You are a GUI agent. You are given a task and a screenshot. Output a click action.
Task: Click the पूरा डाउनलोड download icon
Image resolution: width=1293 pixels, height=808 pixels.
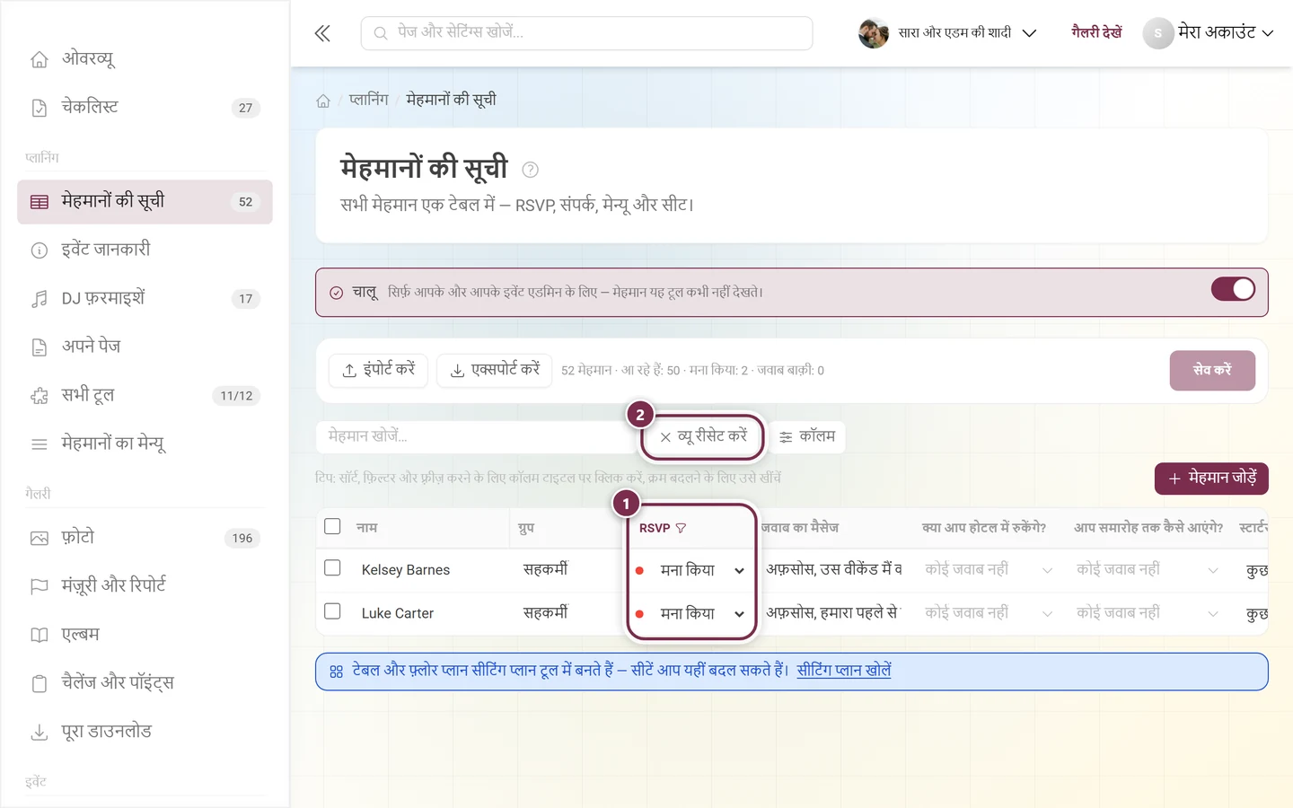click(40, 732)
